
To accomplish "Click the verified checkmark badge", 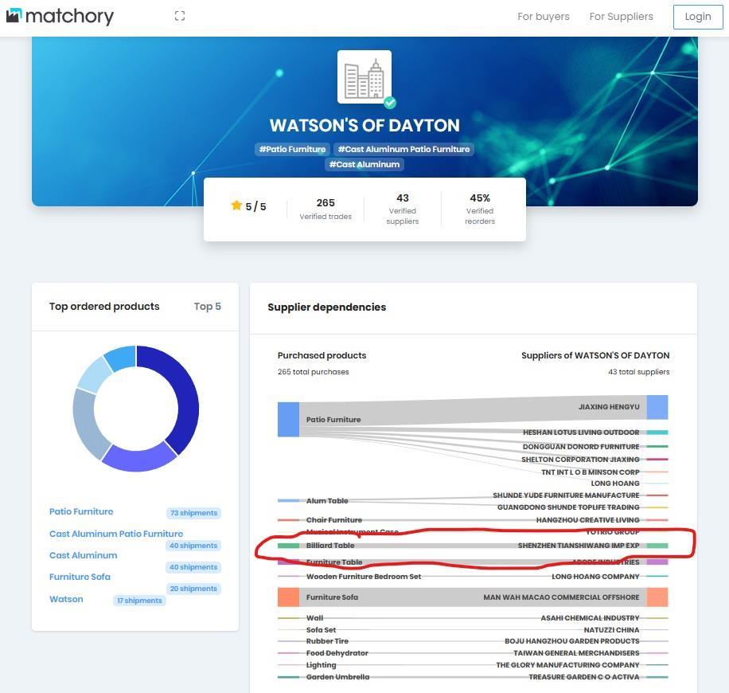I will click(x=390, y=103).
